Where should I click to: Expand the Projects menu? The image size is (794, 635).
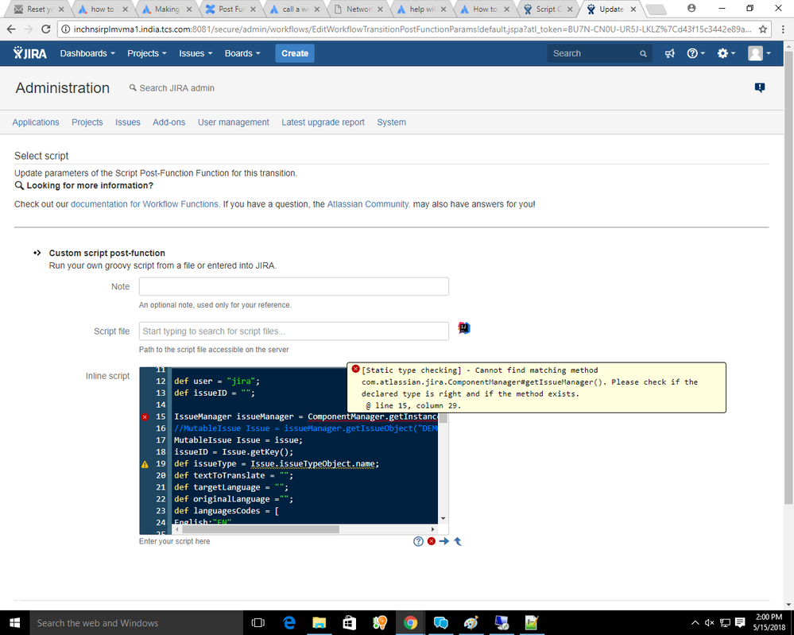(147, 53)
